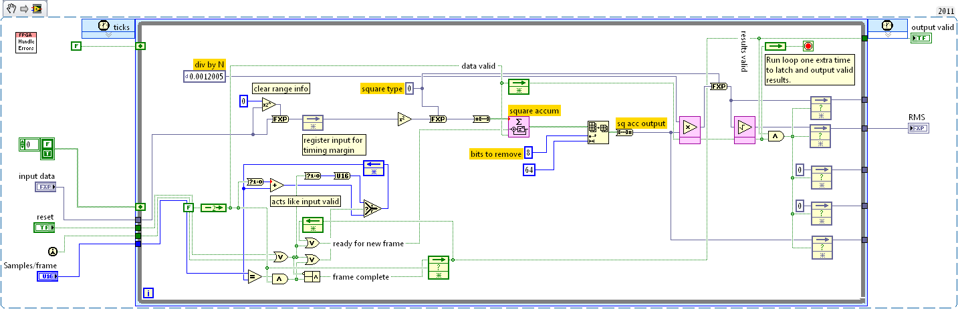Click the Equal comparison node
The width and height of the screenshot is (958, 309).
[x=253, y=276]
